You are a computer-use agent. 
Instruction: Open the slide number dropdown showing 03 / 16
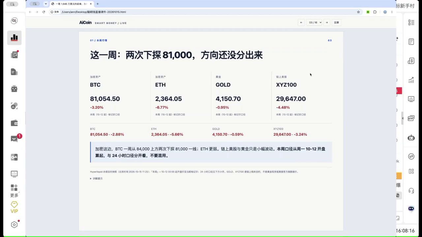pyautogui.click(x=314, y=22)
